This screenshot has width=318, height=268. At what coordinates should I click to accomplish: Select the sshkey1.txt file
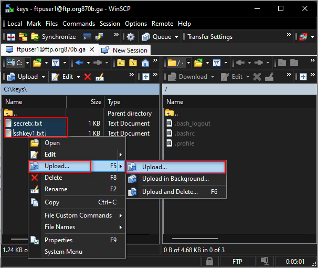29,133
